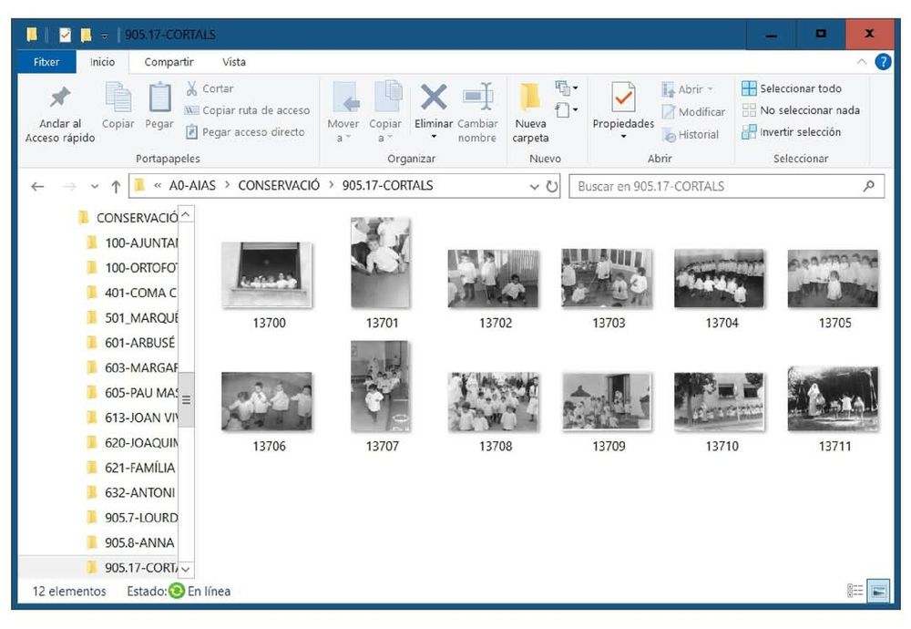Select the 100-AJUNTA folder in the tree
Image resolution: width=911 pixels, height=629 pixels.
coord(132,243)
